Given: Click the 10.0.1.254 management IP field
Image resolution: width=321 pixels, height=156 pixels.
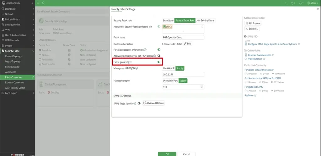Looking at the screenshot, I should pyautogui.click(x=183, y=75).
